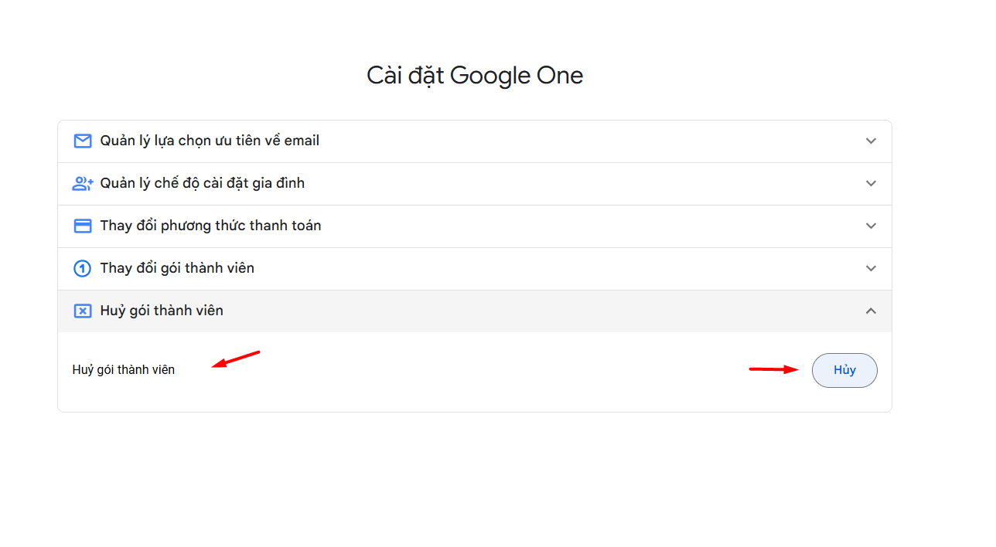This screenshot has width=996, height=547.
Task: Expand payment method chevron arrow
Action: 871,226
